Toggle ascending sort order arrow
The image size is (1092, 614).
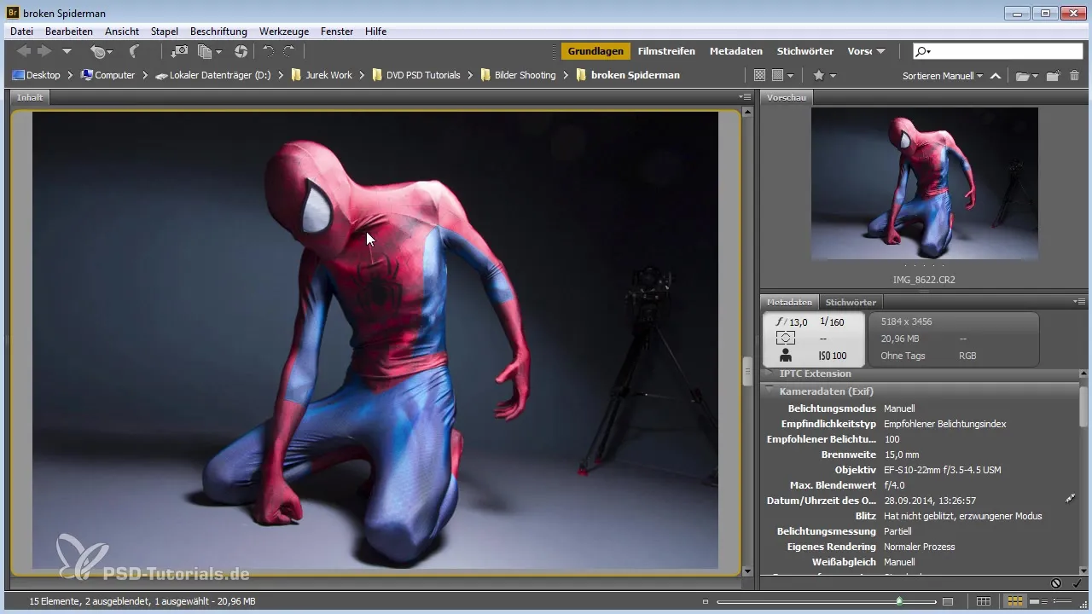pyautogui.click(x=996, y=75)
